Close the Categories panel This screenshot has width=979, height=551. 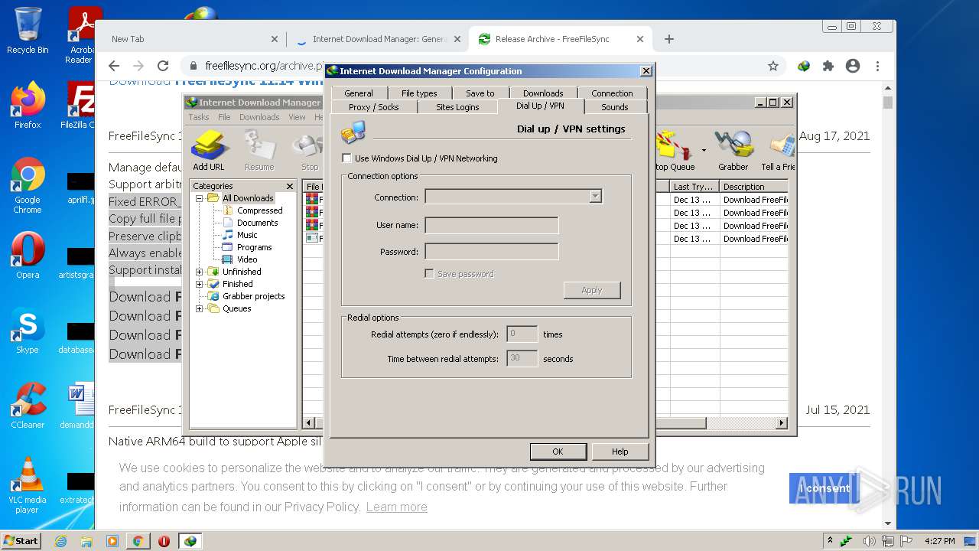coord(290,186)
